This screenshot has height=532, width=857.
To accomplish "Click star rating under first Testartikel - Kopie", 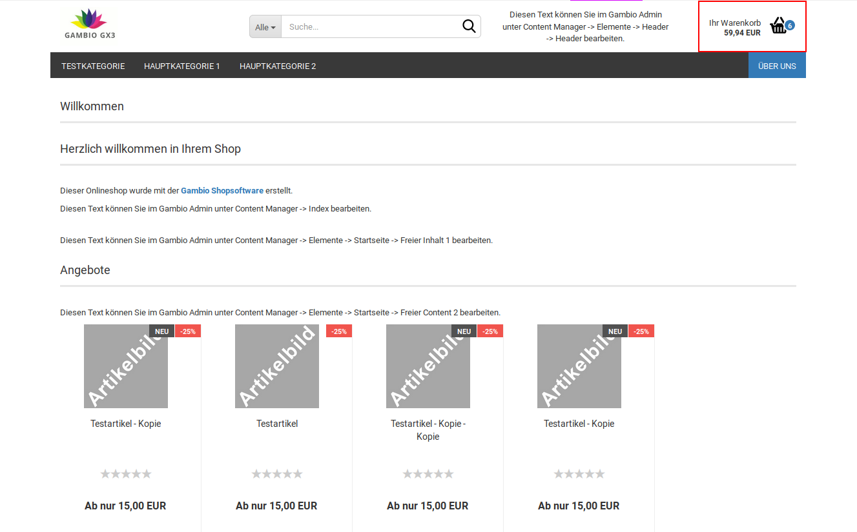I will [x=126, y=474].
